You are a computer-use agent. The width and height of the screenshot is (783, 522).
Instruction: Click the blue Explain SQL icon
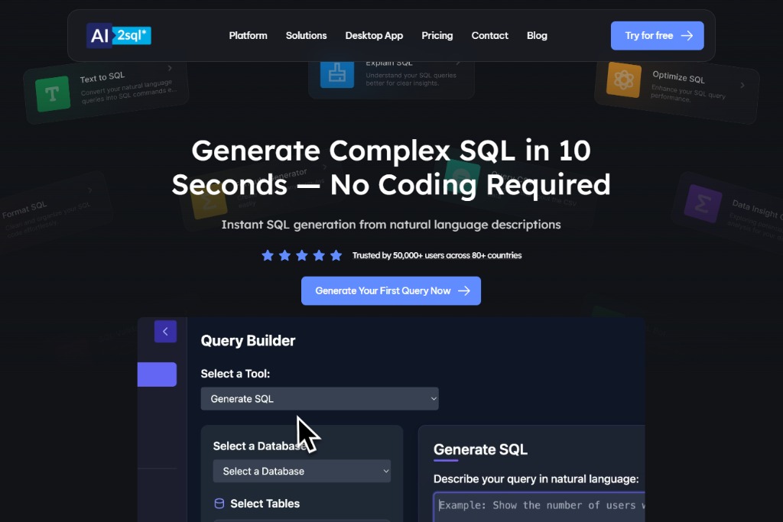[x=336, y=73]
